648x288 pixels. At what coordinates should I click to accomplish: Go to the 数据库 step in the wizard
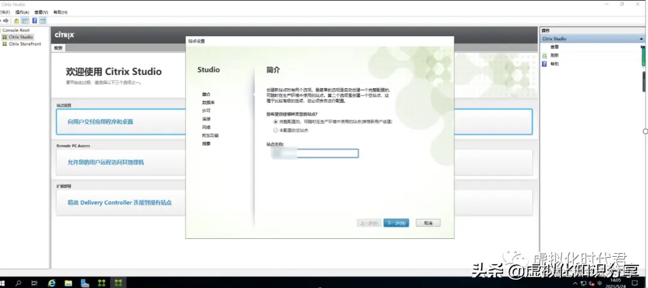coord(208,103)
